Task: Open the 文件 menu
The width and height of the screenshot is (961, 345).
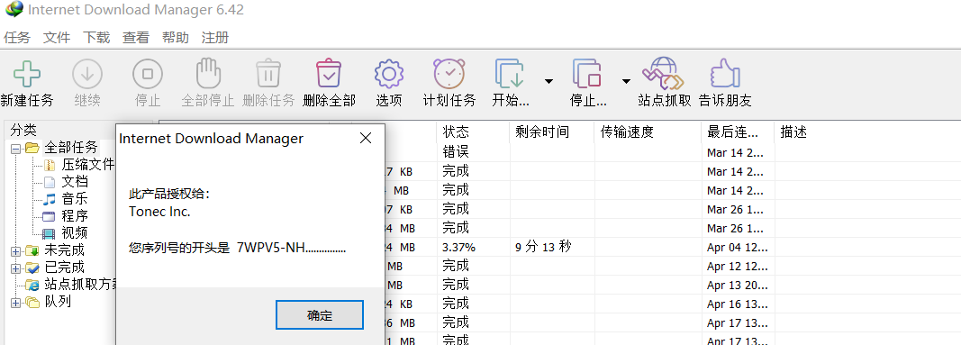Action: pos(57,37)
